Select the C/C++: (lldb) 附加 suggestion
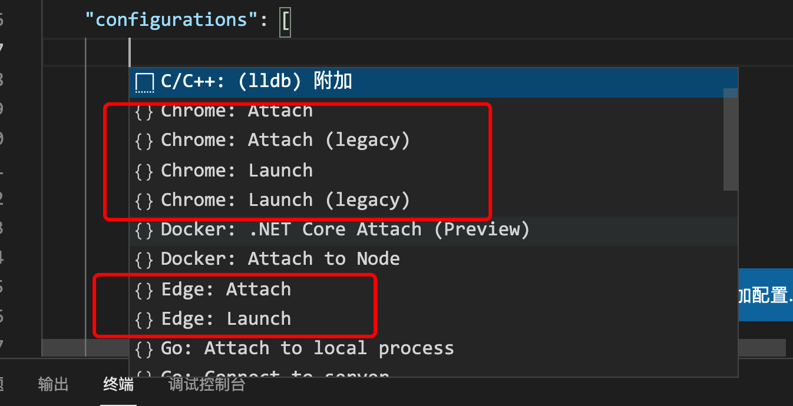The image size is (793, 406). click(256, 81)
